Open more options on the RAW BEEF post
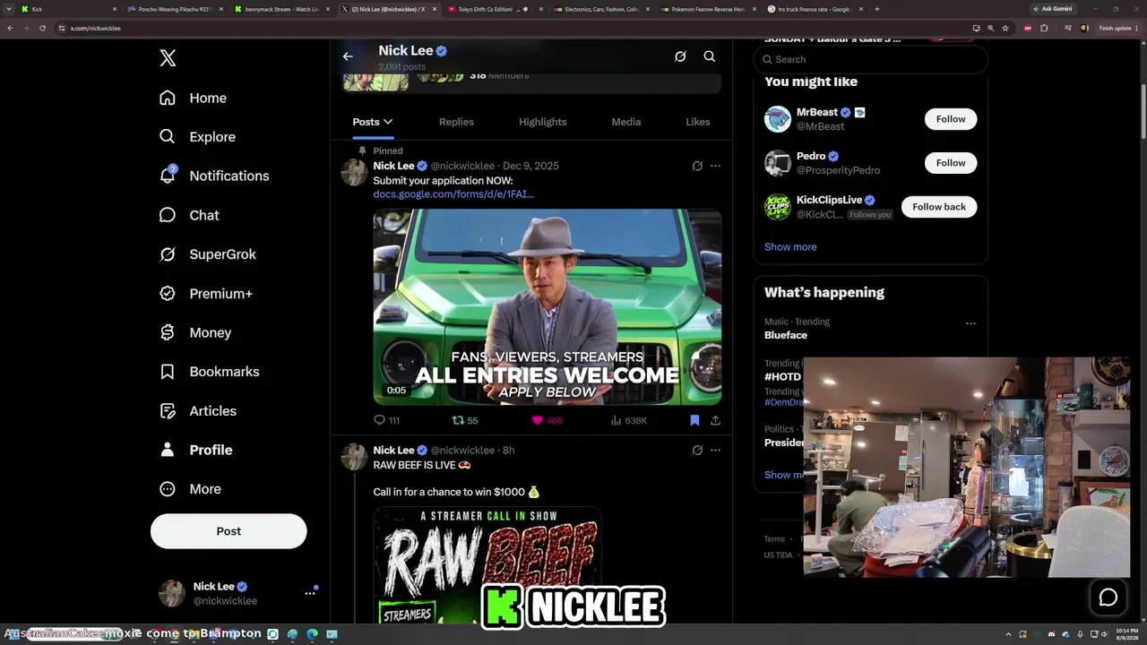The image size is (1147, 645). [x=715, y=450]
